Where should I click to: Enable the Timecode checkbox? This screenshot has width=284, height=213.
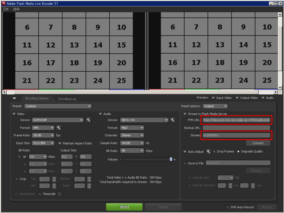[x=40, y=194]
